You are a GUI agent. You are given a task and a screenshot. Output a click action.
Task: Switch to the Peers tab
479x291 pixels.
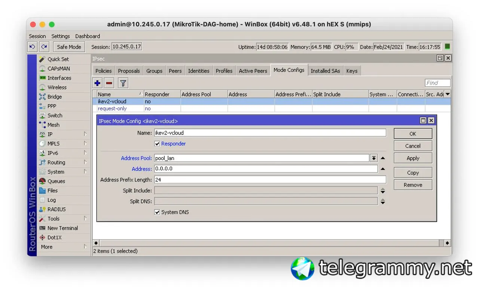click(175, 71)
